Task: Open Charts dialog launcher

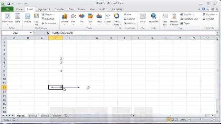Action: (x=120, y=28)
